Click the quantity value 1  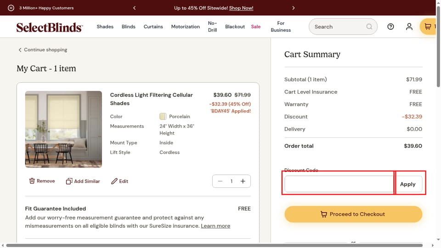[232, 181]
